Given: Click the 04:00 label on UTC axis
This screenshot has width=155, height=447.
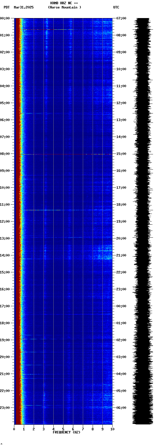Looking at the screenshot, I should pos(121,374).
